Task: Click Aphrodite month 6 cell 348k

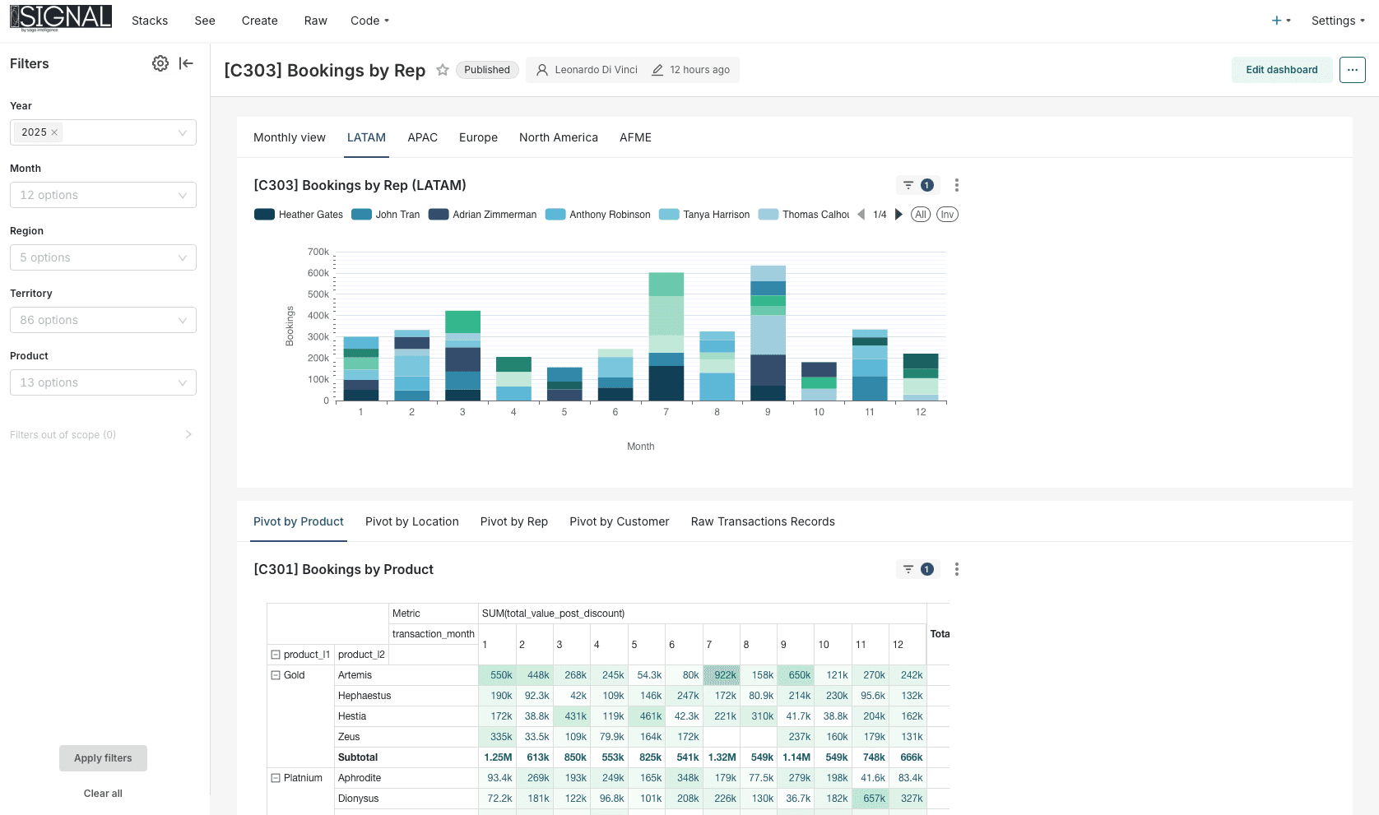Action: (x=684, y=778)
